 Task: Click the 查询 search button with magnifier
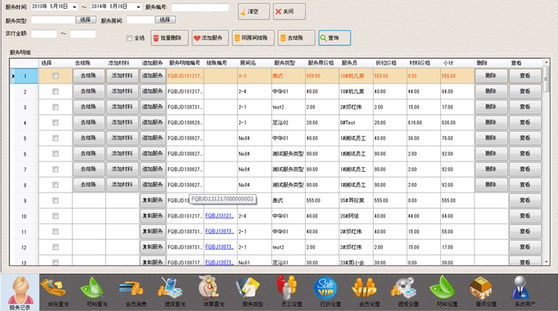click(x=335, y=38)
